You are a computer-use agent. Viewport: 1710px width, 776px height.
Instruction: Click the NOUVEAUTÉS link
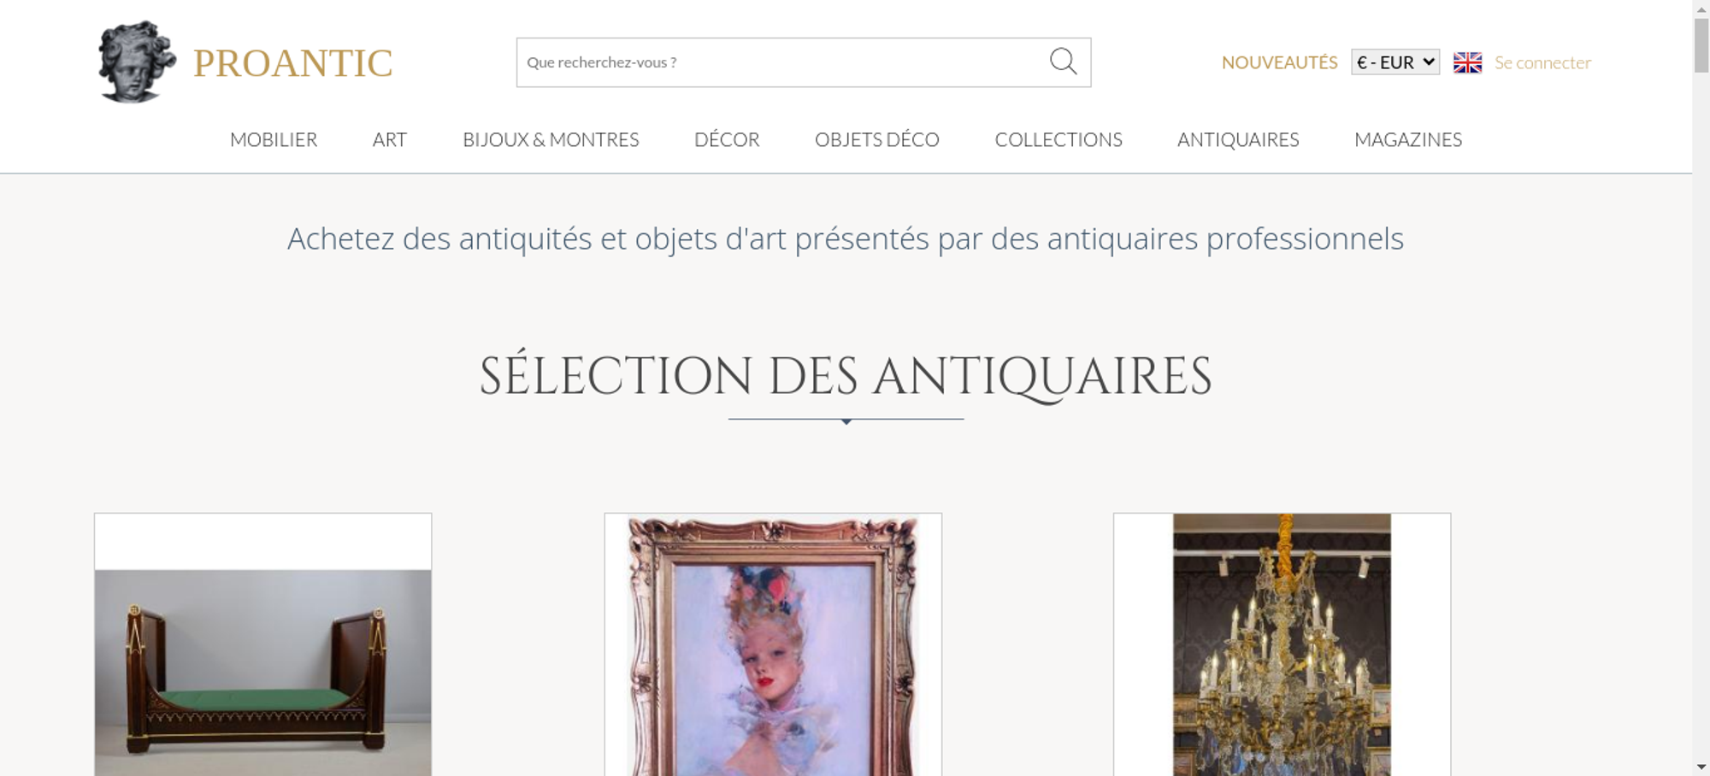pos(1279,62)
